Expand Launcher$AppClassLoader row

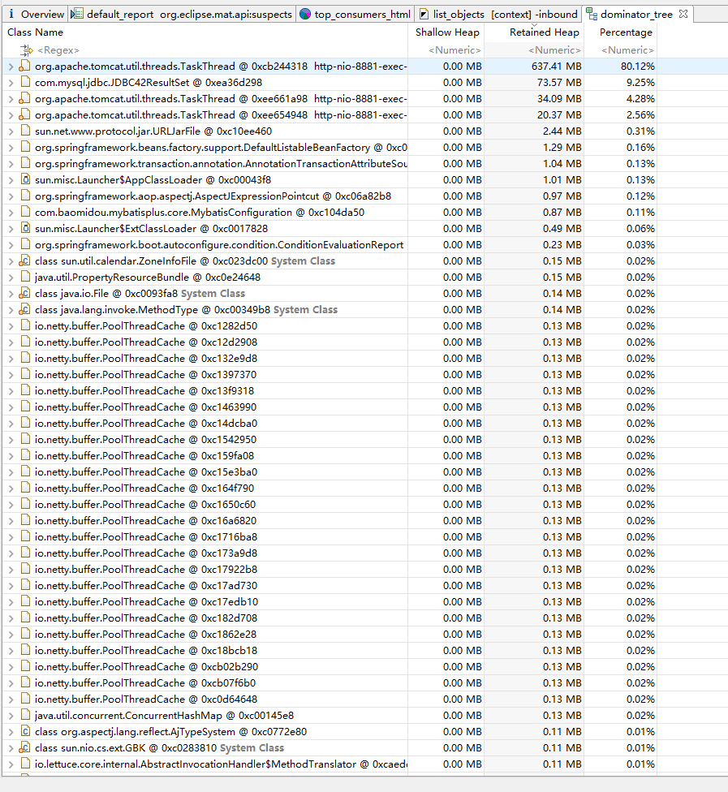coord(11,180)
